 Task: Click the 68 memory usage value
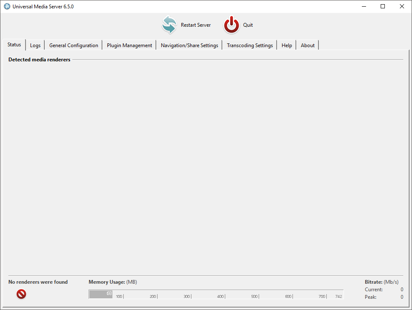109,293
